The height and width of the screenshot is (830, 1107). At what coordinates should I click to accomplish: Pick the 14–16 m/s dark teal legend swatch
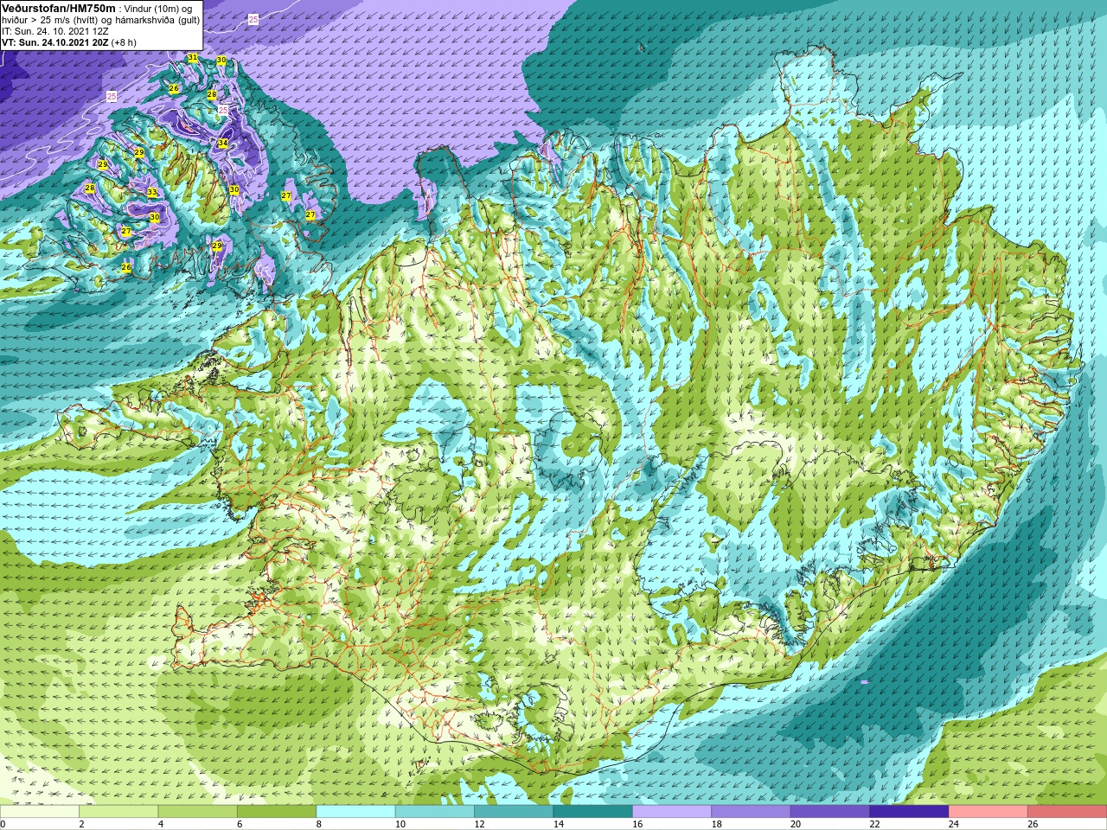coord(593,812)
